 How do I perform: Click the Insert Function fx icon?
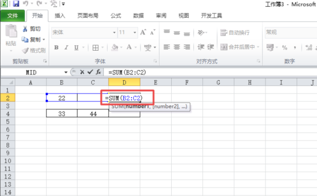tap(98, 72)
